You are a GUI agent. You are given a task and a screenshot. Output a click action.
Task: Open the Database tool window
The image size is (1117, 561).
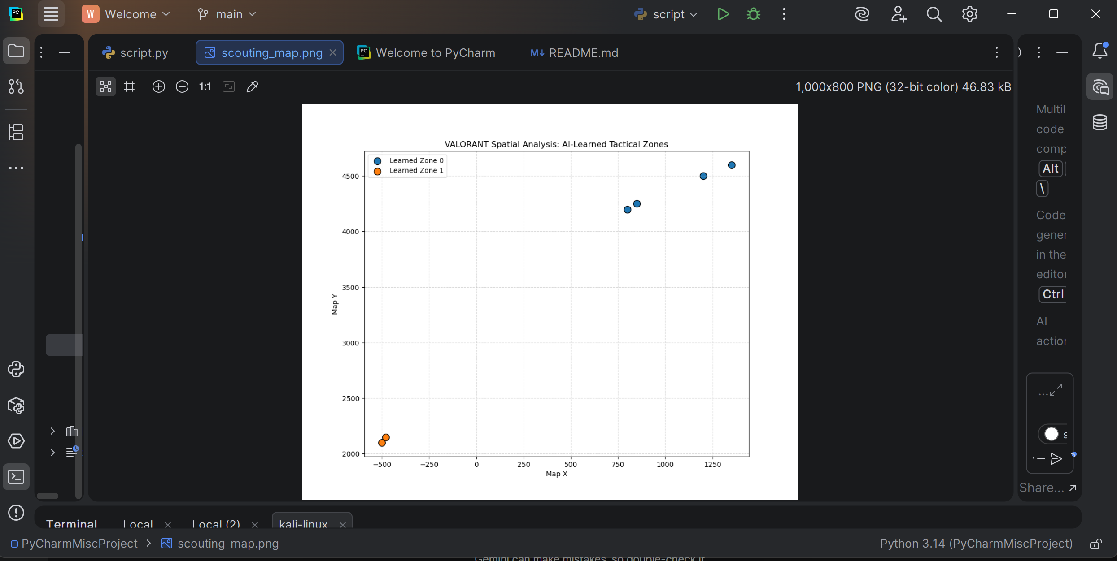coord(1100,122)
